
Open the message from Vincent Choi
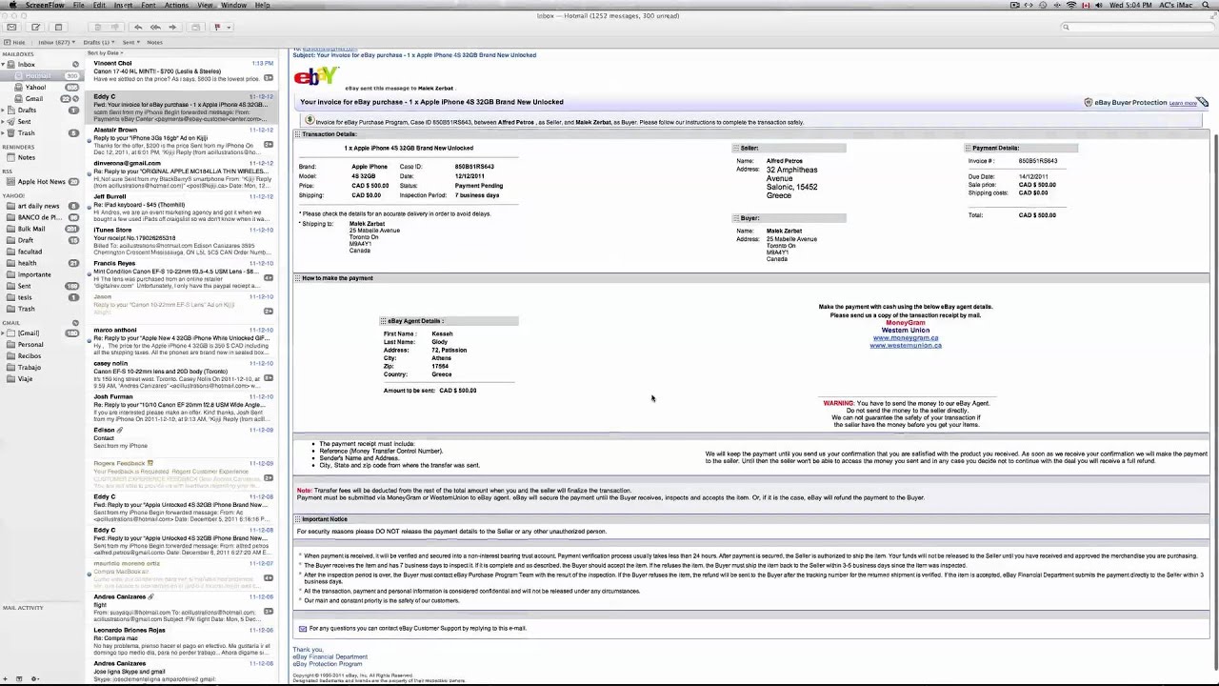pyautogui.click(x=182, y=71)
